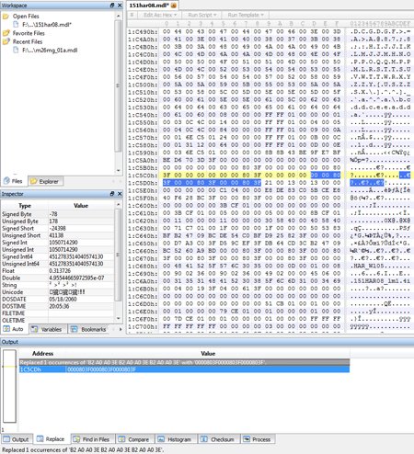This screenshot has width=414, height=454.
Task: Click ASCII text .151HAR08_lm1.4i
Action: click(380, 281)
